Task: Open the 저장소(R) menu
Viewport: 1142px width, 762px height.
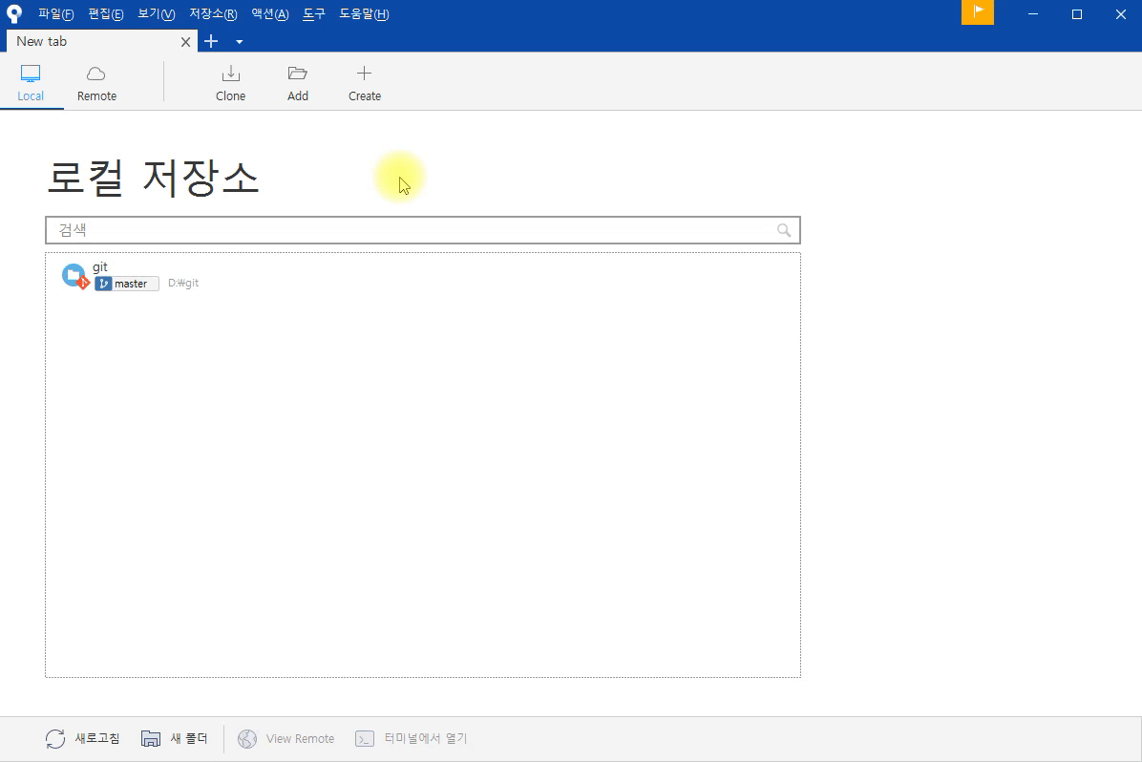Action: click(x=213, y=13)
